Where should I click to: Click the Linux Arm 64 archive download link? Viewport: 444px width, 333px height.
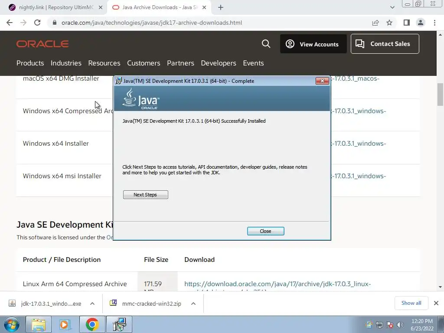(277, 284)
